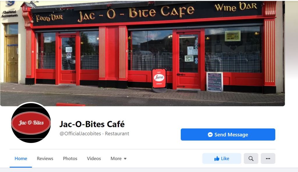Select the Videos tab
298x172 pixels.
pos(94,159)
